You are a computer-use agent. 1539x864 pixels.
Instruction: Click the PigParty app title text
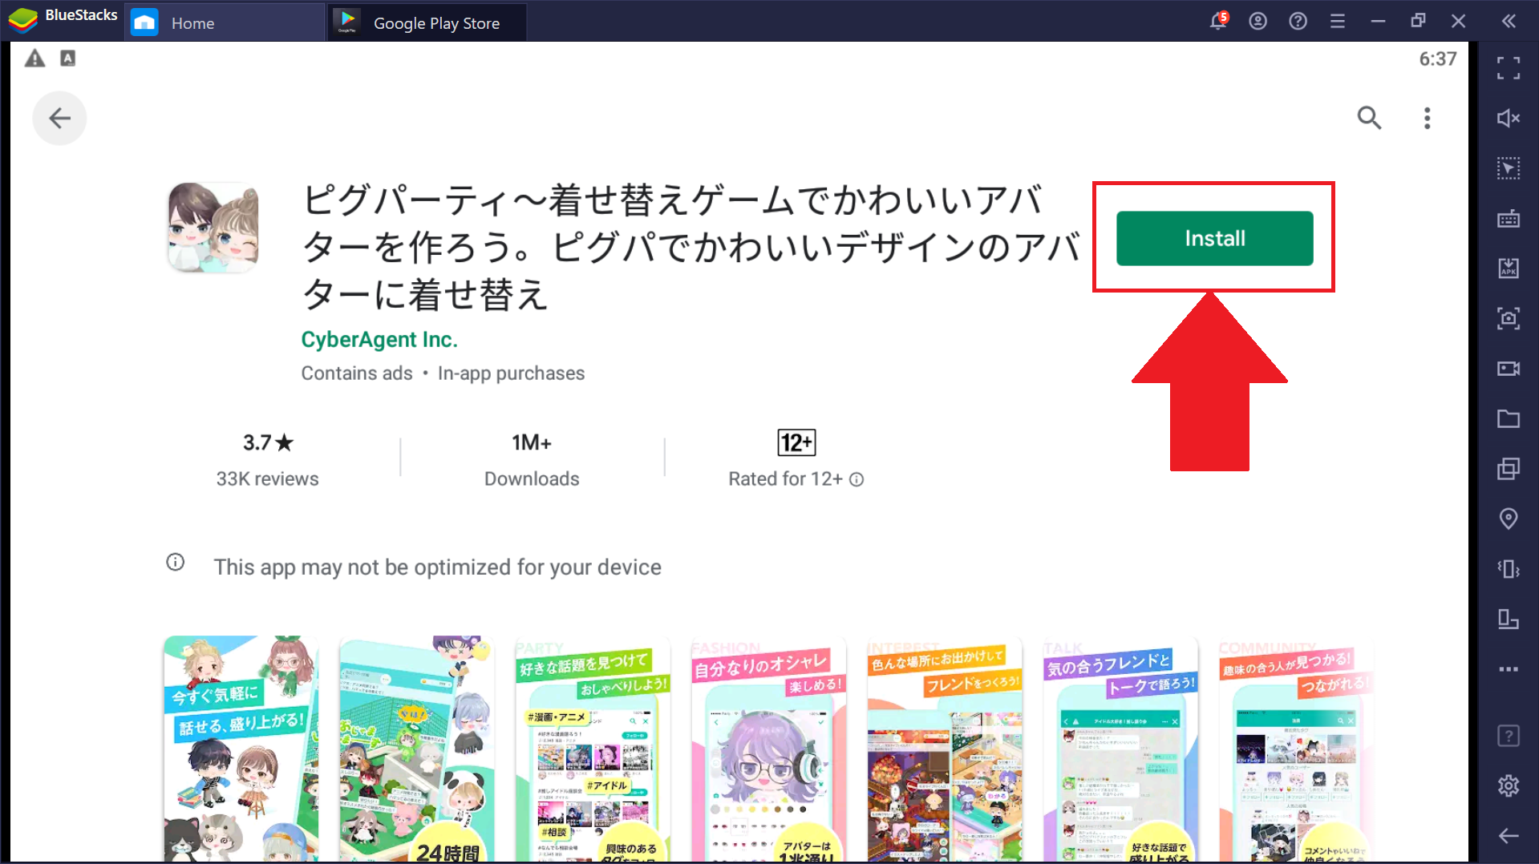(x=691, y=246)
